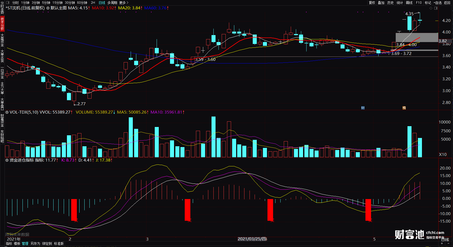Switch to 30分钟 chart period
The height and width of the screenshot is (247, 453).
[x=70, y=3]
